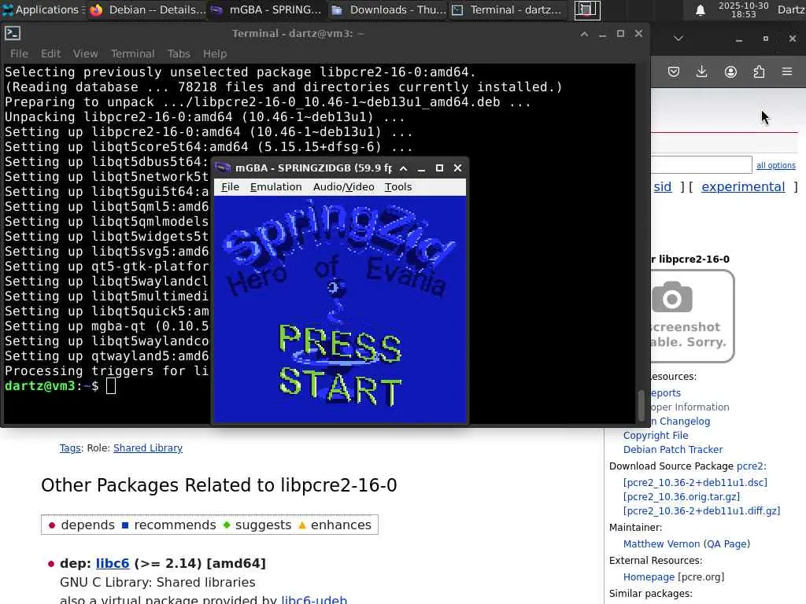806x604 pixels.
Task: Open the QA Page link
Action: (727, 544)
